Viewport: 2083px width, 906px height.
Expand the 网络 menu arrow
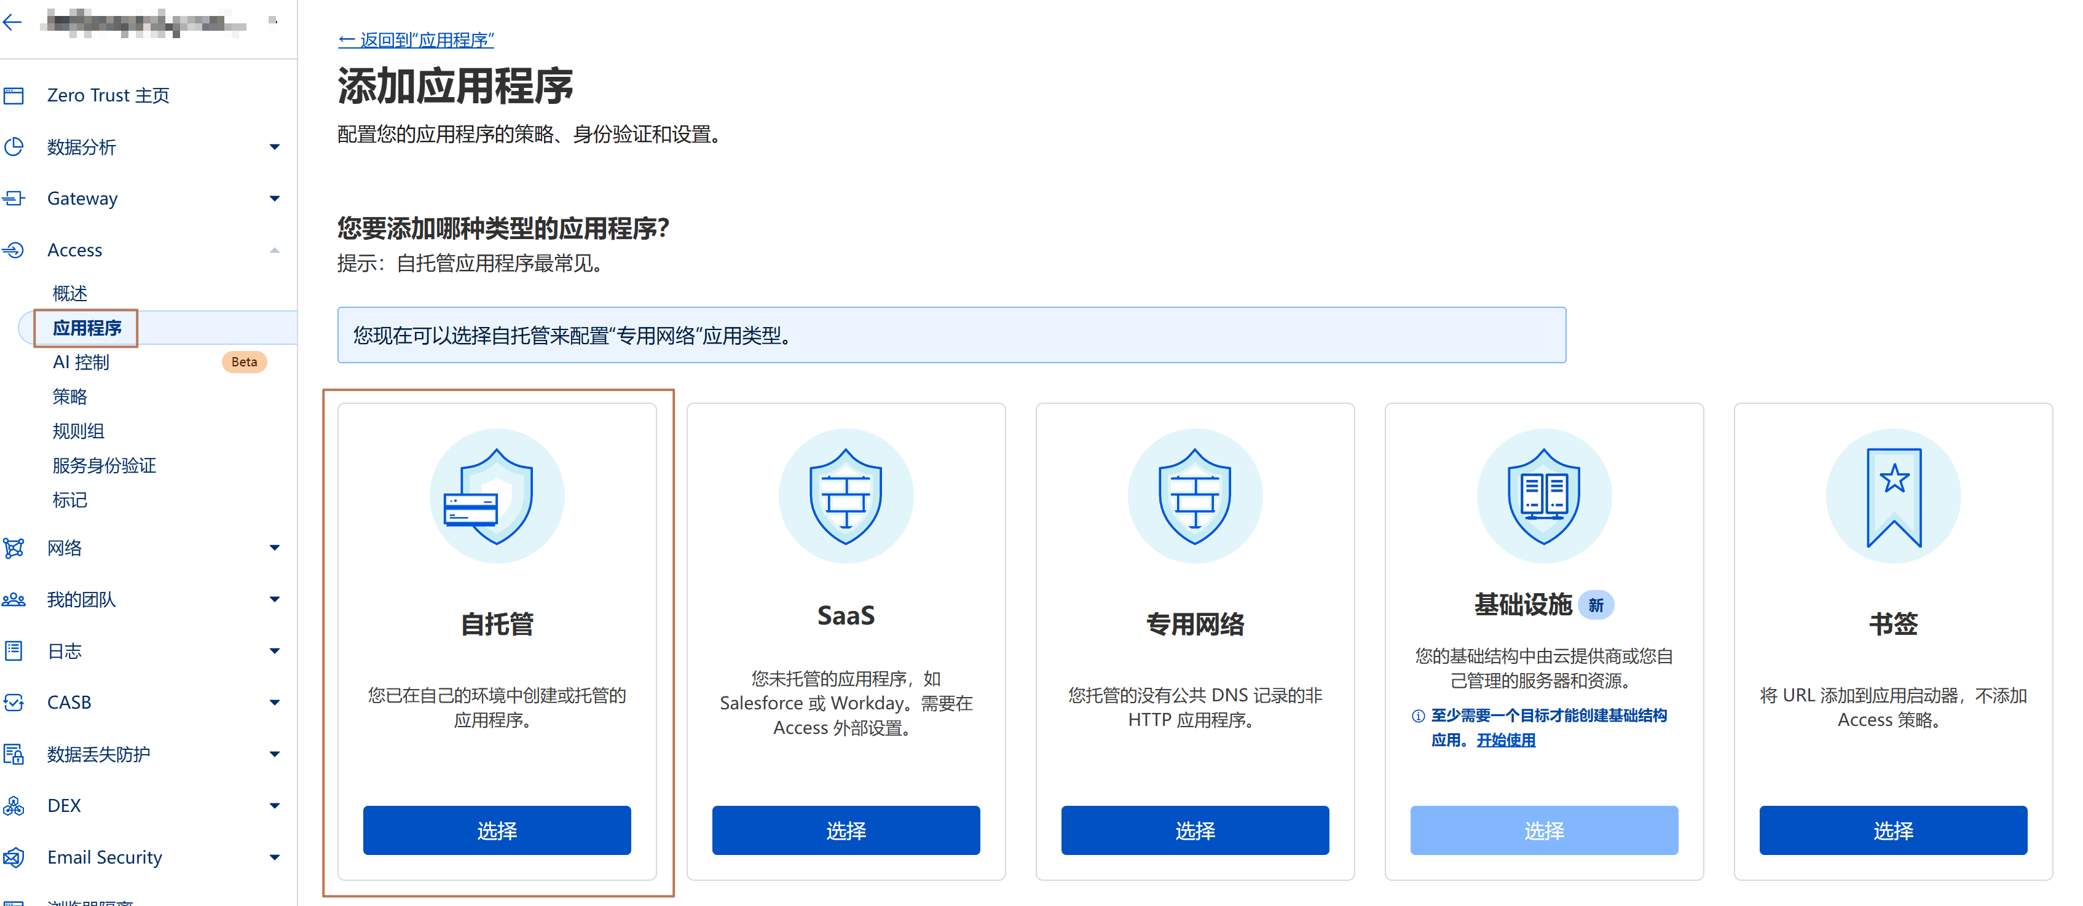coord(275,548)
